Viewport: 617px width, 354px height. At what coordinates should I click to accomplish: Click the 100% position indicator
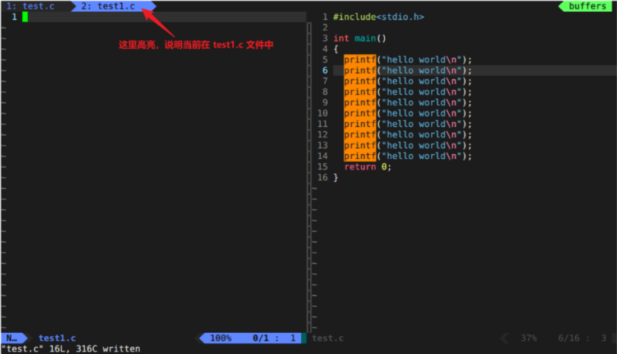click(x=221, y=338)
